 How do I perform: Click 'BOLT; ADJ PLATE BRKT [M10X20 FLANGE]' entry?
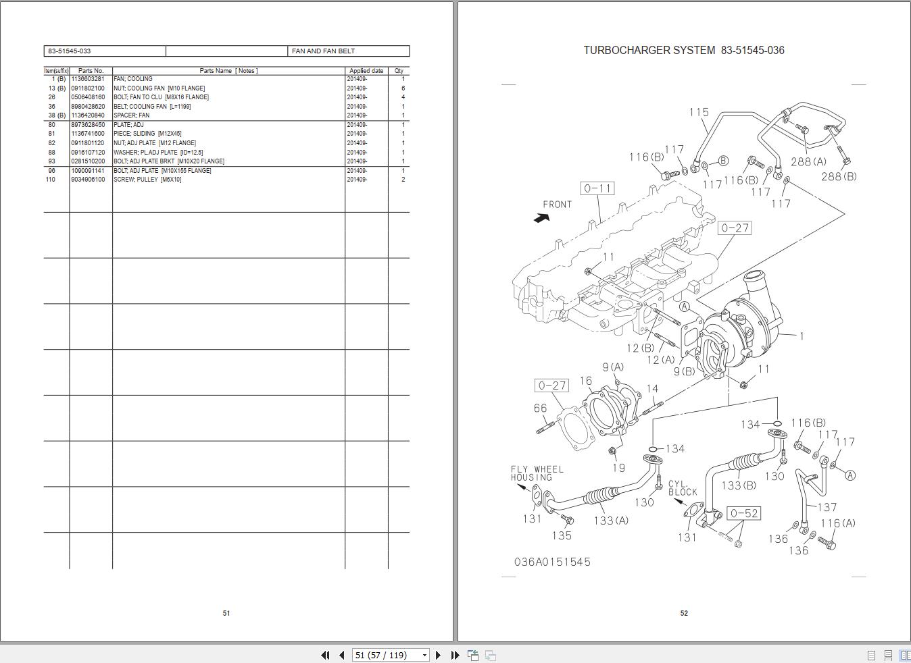click(x=169, y=161)
